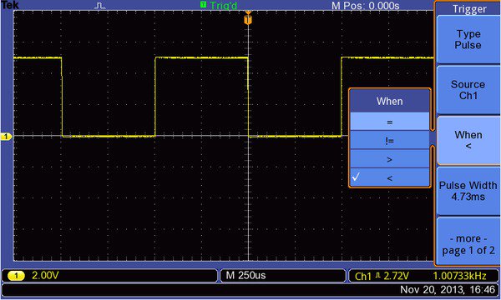501x300 pixels.
Task: Choose the = option in When popup
Action: (x=389, y=122)
